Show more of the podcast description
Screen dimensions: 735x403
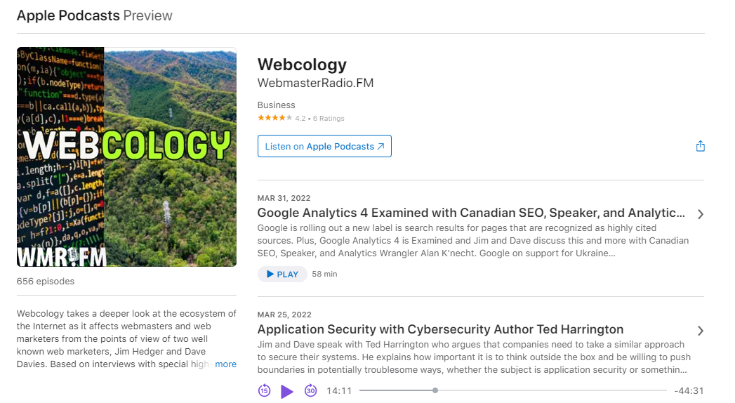click(x=225, y=364)
